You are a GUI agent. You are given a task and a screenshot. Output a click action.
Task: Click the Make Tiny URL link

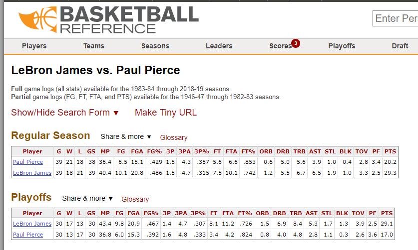[x=166, y=113]
